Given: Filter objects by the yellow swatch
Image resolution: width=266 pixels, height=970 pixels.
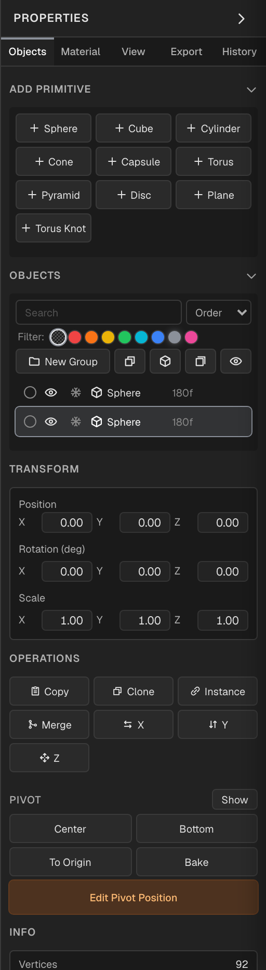Looking at the screenshot, I should [x=108, y=337].
